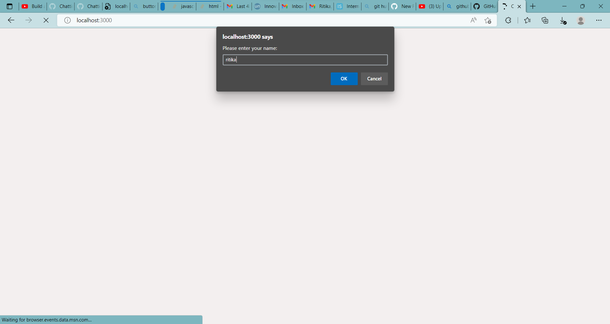Screen dimensions: 610x324
Task: Click the status text about browser.events.data.msn.com
Action: (x=47, y=320)
